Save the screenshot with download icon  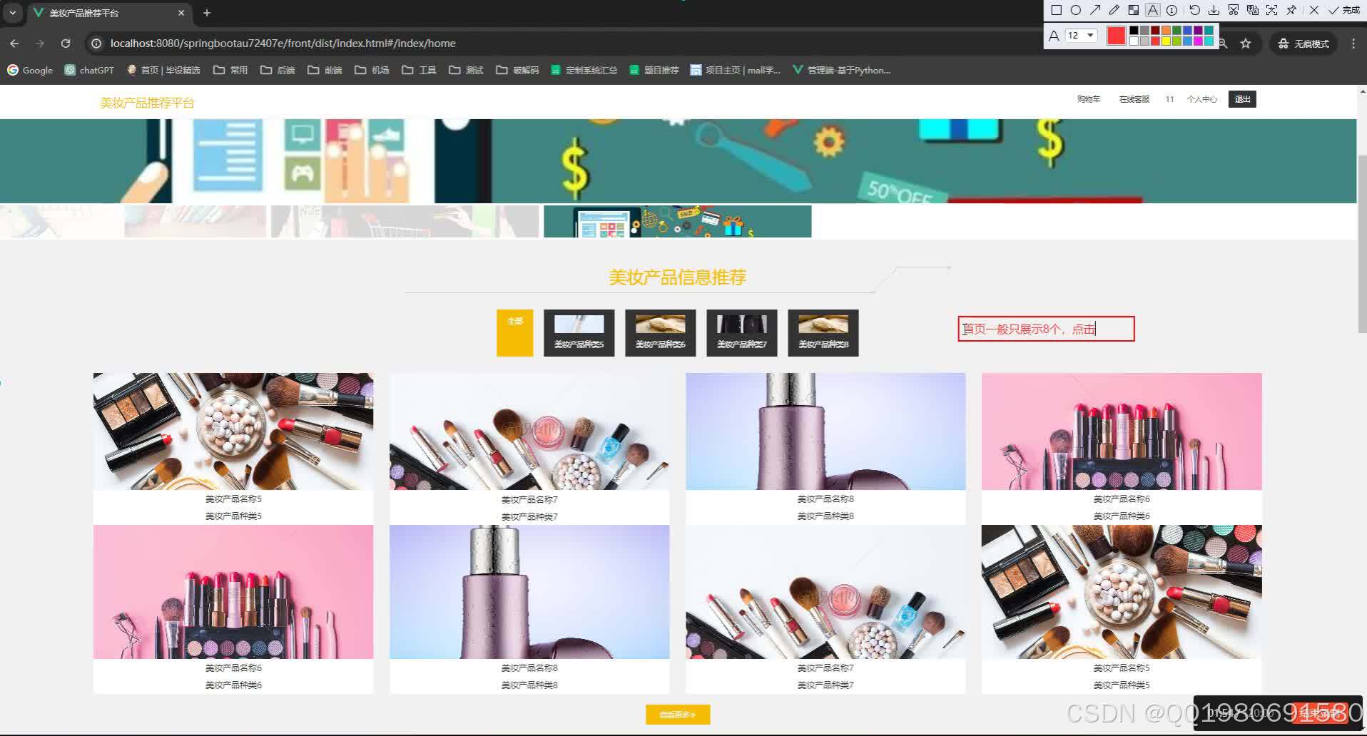(x=1214, y=10)
